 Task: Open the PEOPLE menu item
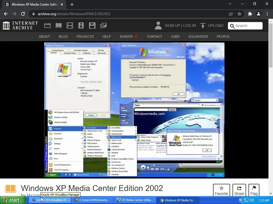tap(223, 37)
